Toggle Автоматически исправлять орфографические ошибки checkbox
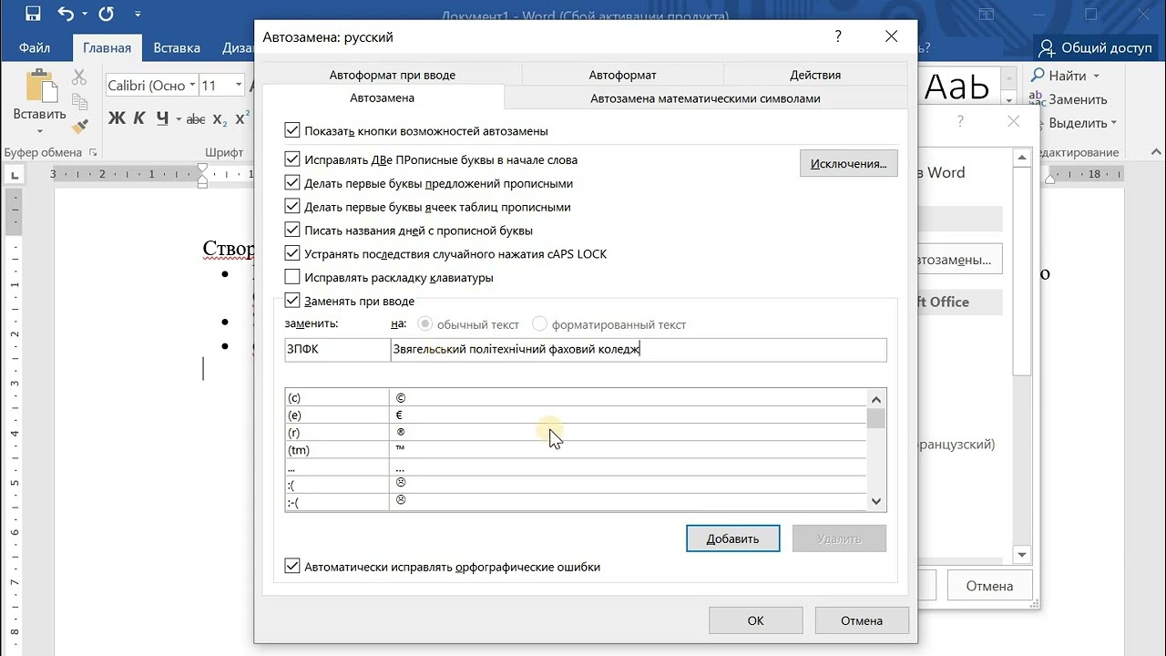Image resolution: width=1166 pixels, height=656 pixels. pyautogui.click(x=292, y=567)
